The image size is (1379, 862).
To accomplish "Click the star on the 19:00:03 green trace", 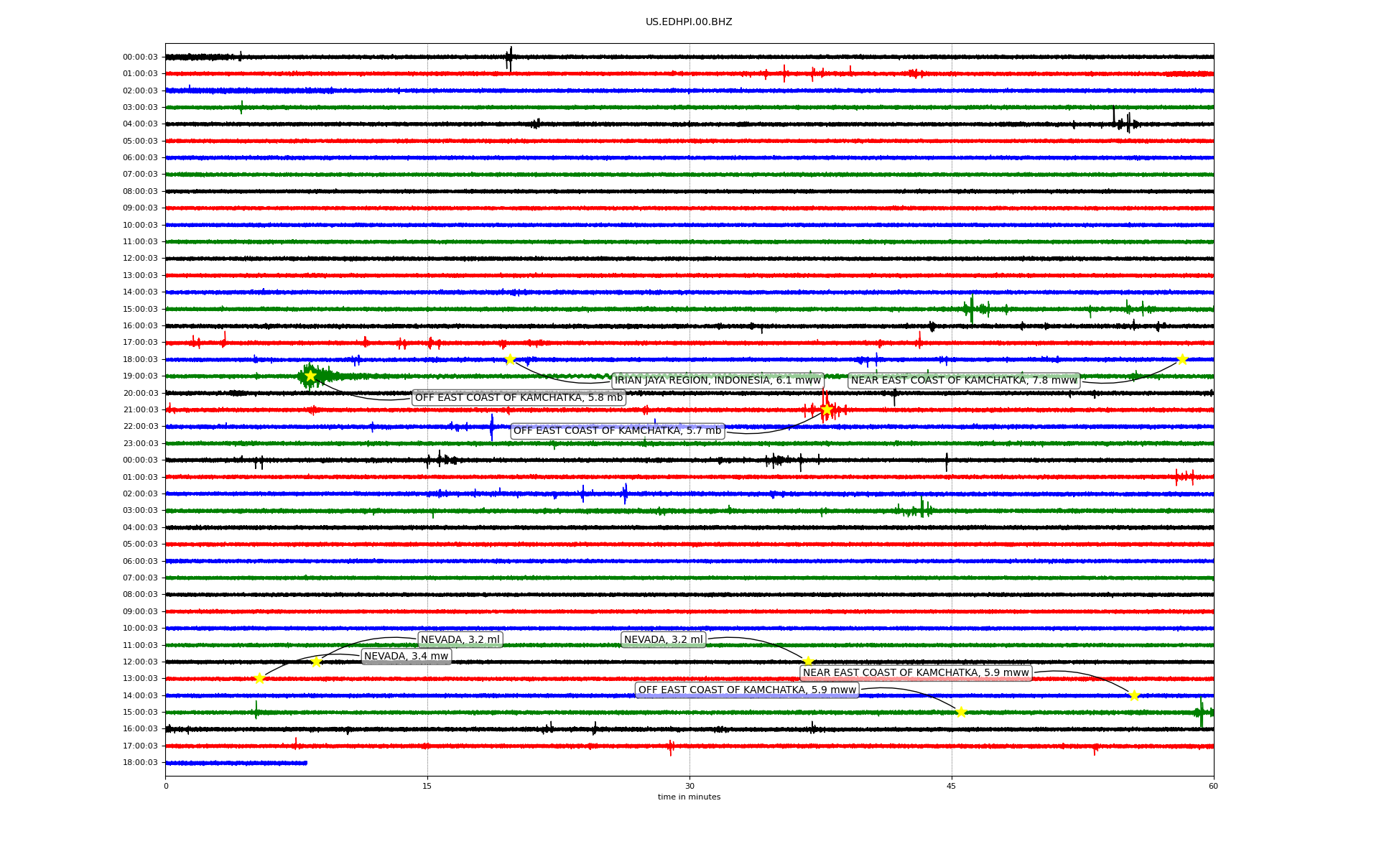I will click(x=310, y=376).
